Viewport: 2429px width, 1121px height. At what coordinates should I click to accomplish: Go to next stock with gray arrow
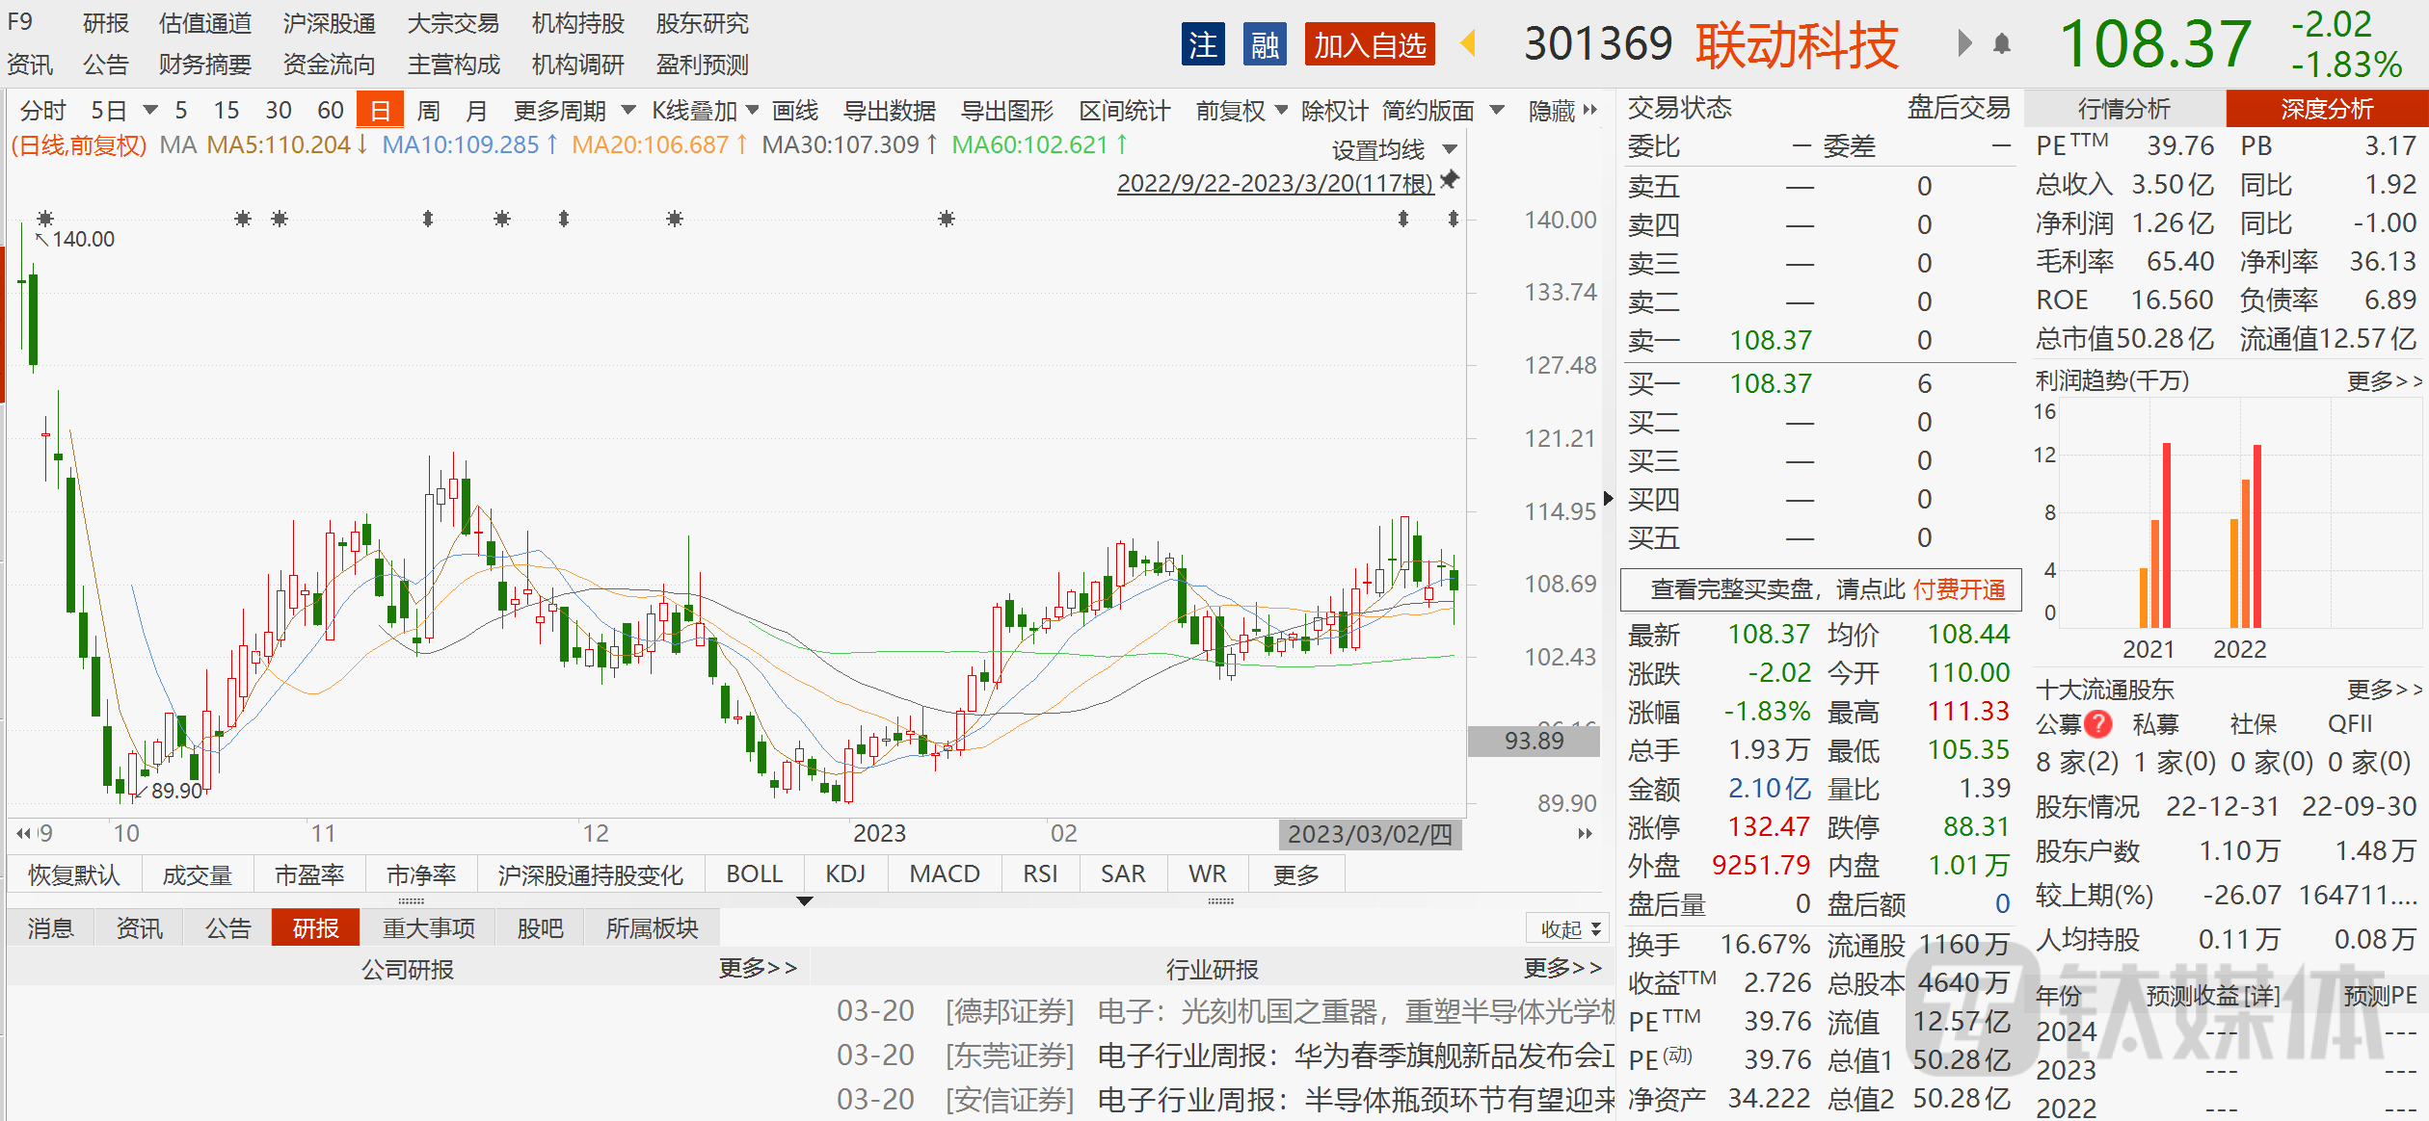(x=1964, y=43)
